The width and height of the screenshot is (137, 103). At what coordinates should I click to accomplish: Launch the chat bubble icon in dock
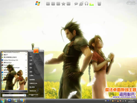pos(76,4)
